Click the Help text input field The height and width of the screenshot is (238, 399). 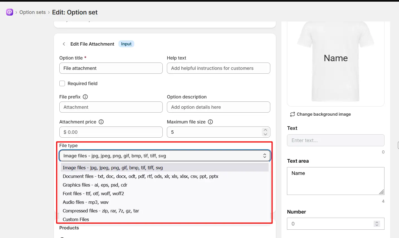click(x=218, y=68)
